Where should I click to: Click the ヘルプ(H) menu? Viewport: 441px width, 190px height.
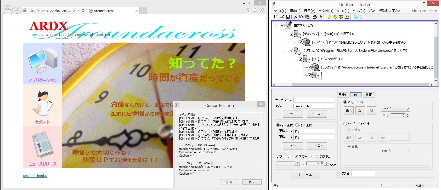359,11
